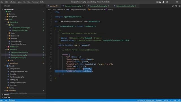
Task: Open Kernel.php file
Action: [x=14, y=63]
